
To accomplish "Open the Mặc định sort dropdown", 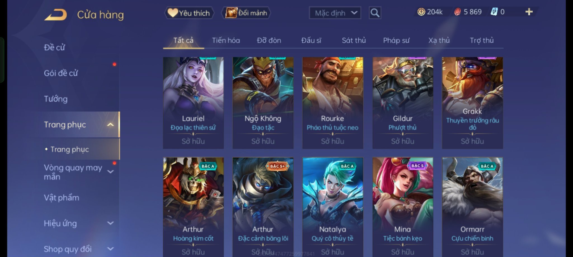I will tap(335, 13).
